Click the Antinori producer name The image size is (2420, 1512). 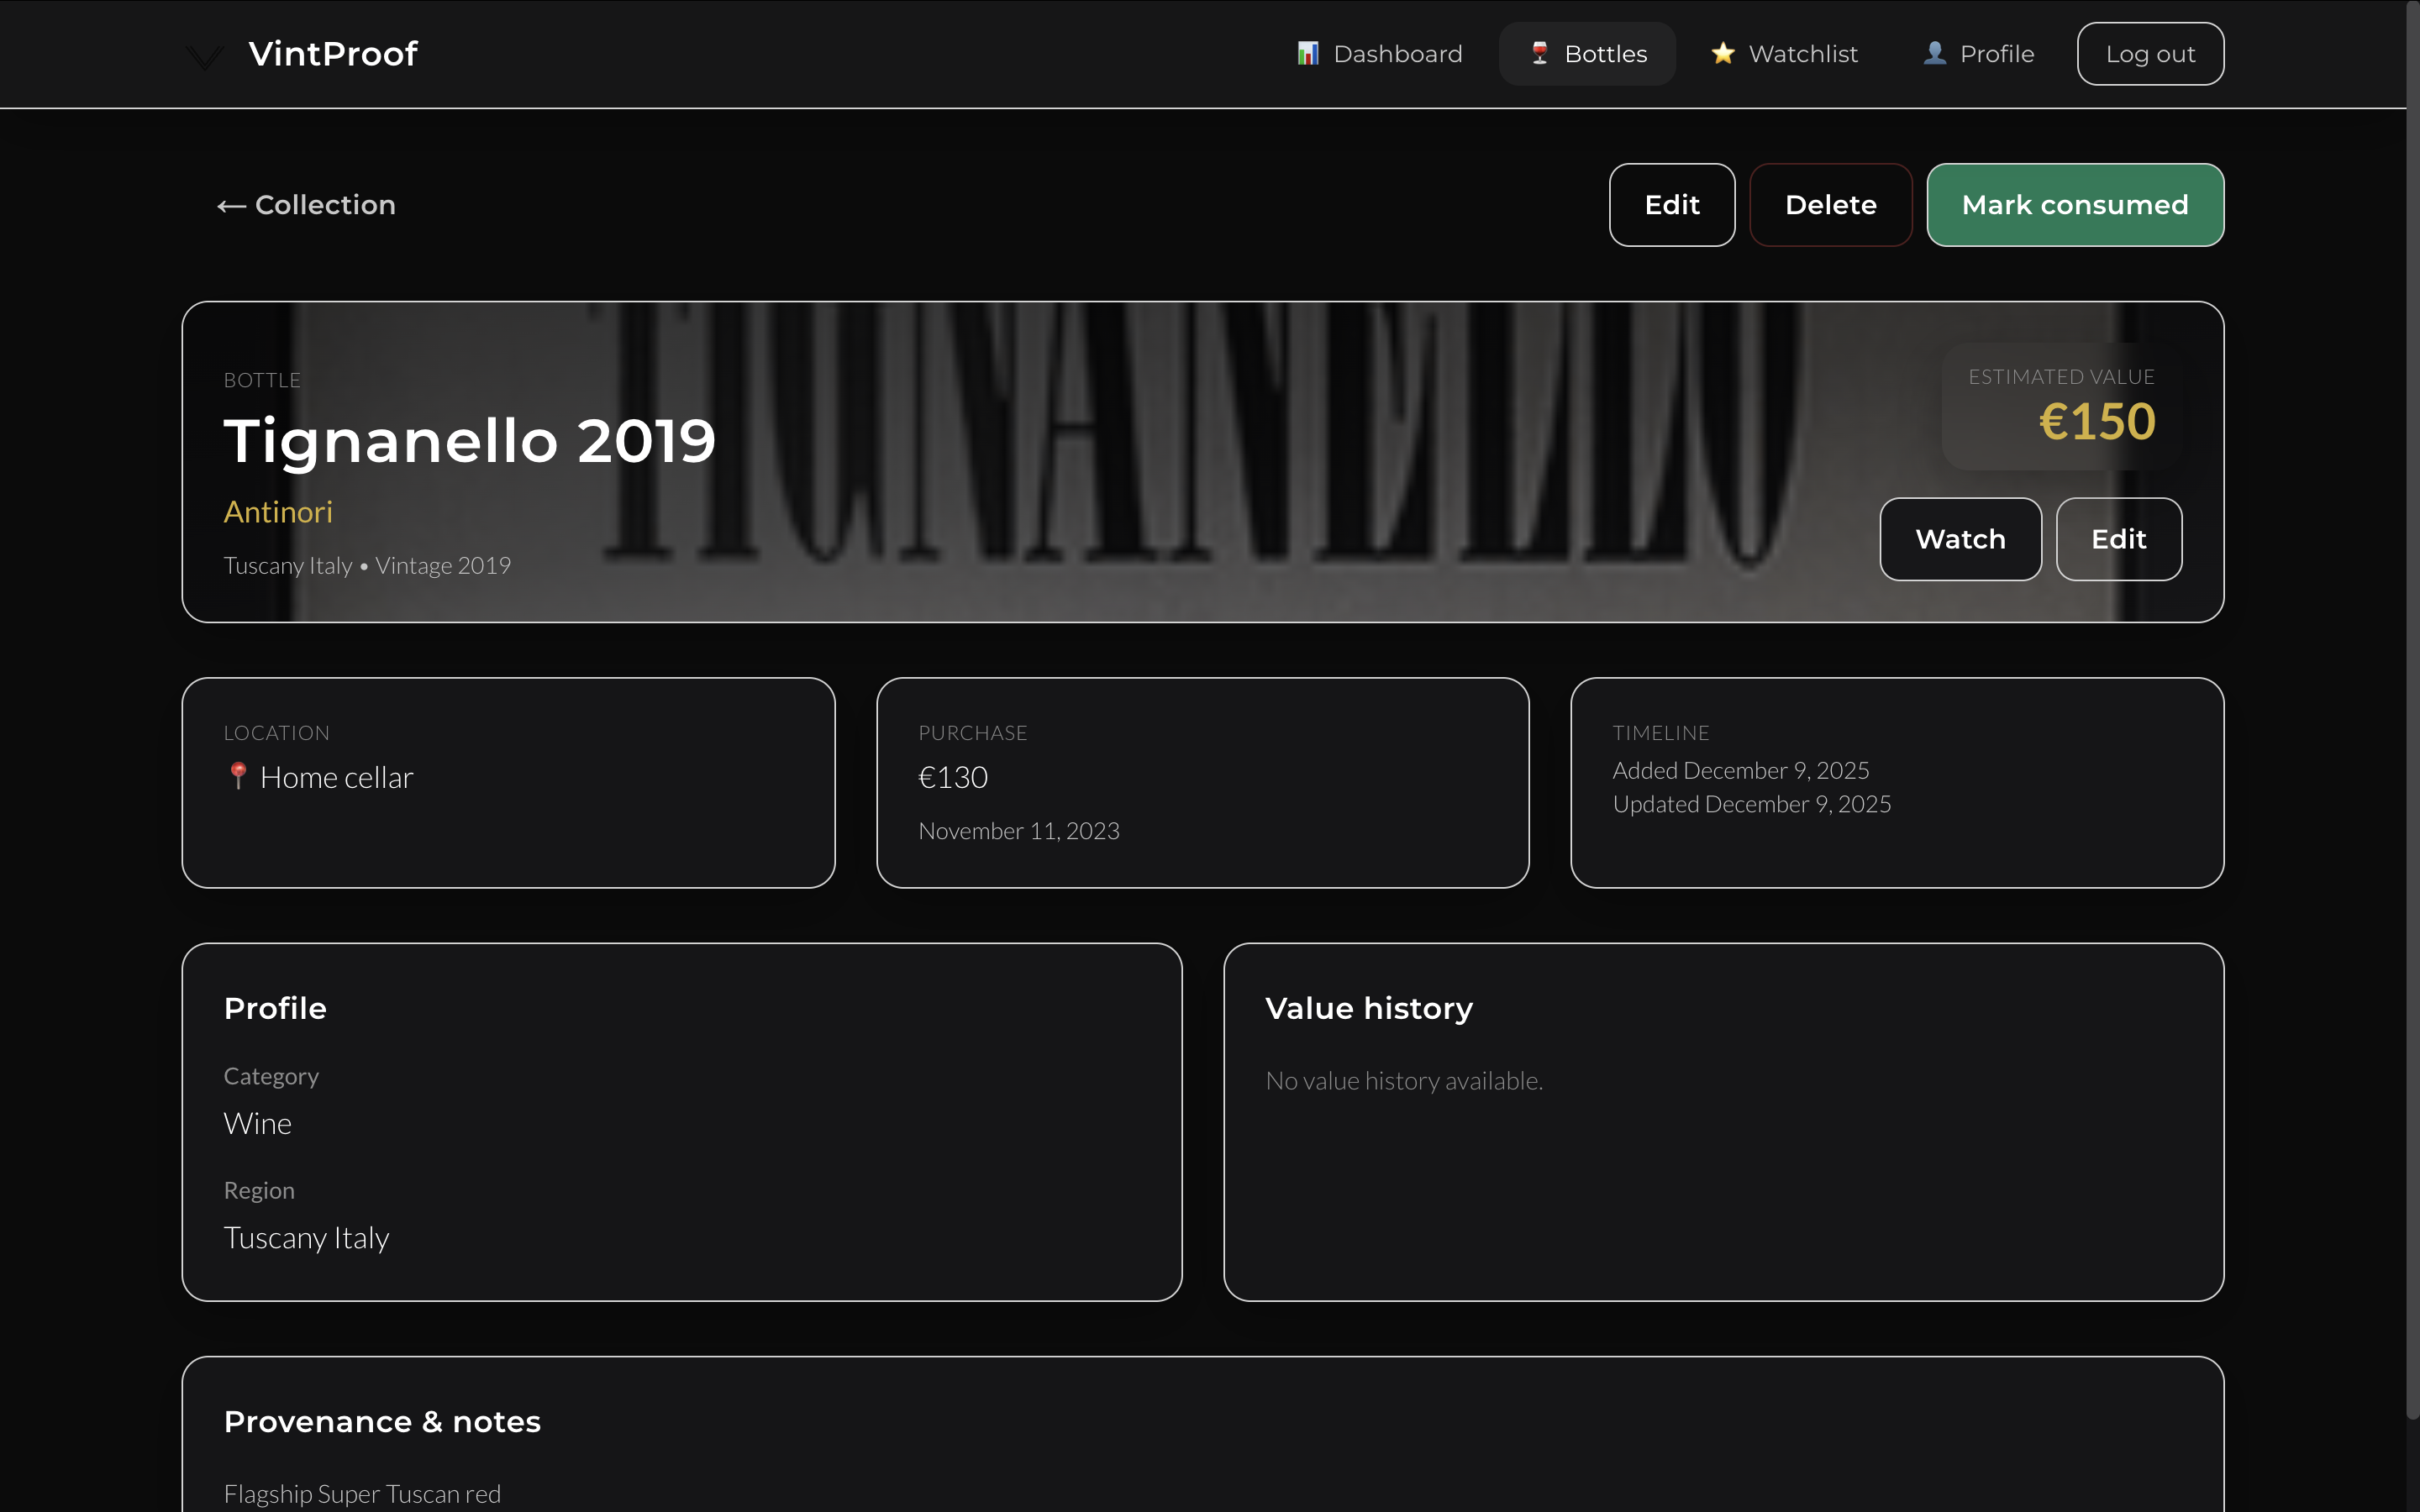(x=278, y=512)
